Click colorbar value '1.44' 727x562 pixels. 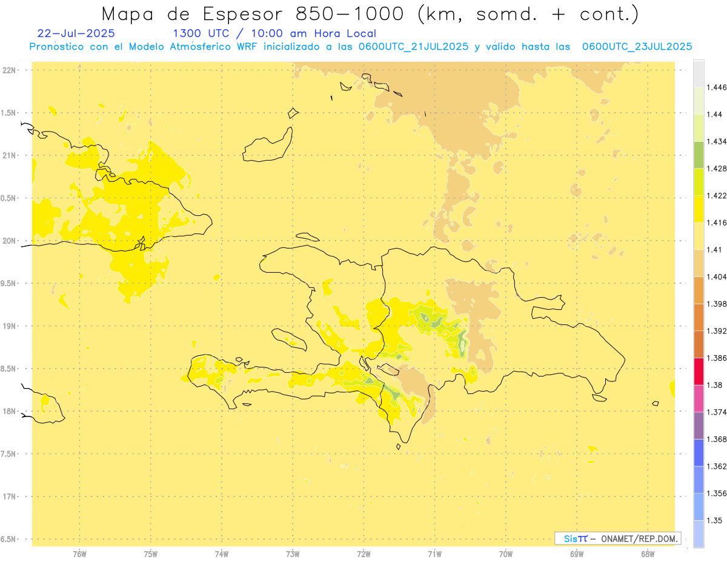pos(715,114)
